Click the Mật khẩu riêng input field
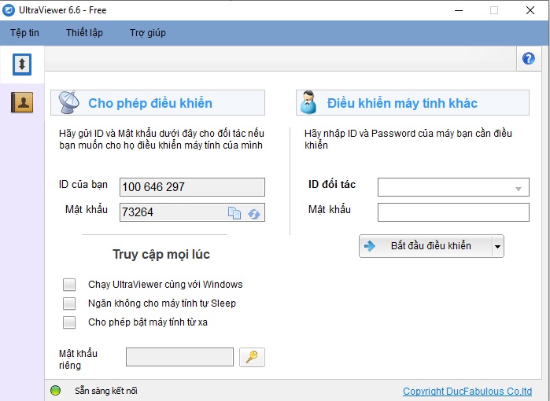 [x=179, y=357]
